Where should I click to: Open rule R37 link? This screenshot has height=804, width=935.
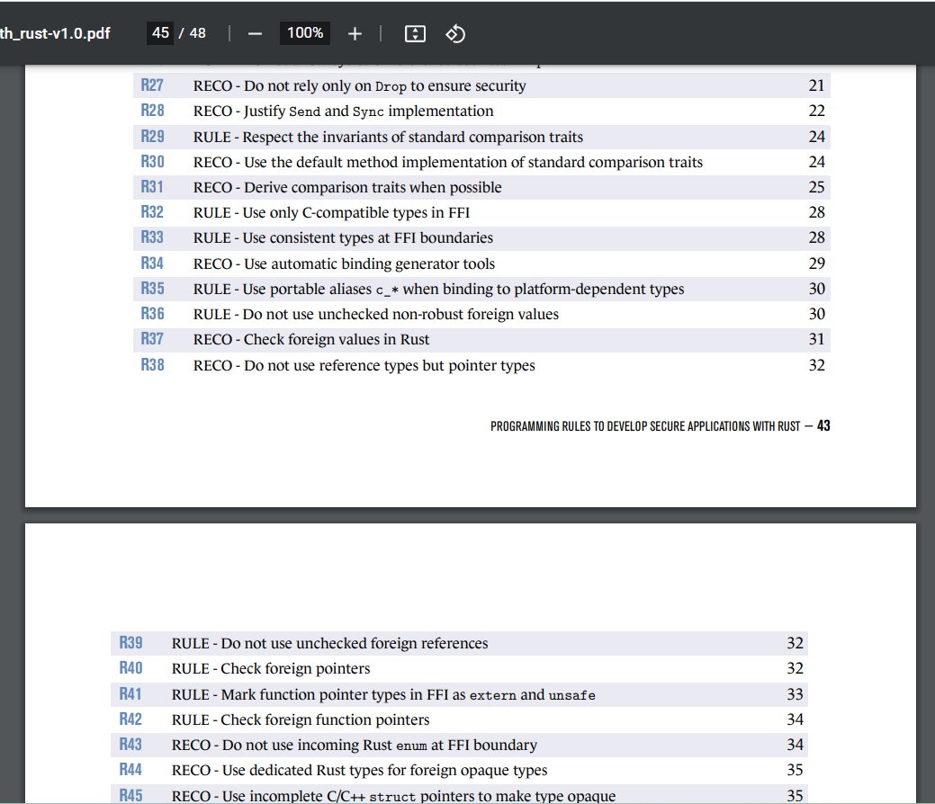[x=152, y=339]
